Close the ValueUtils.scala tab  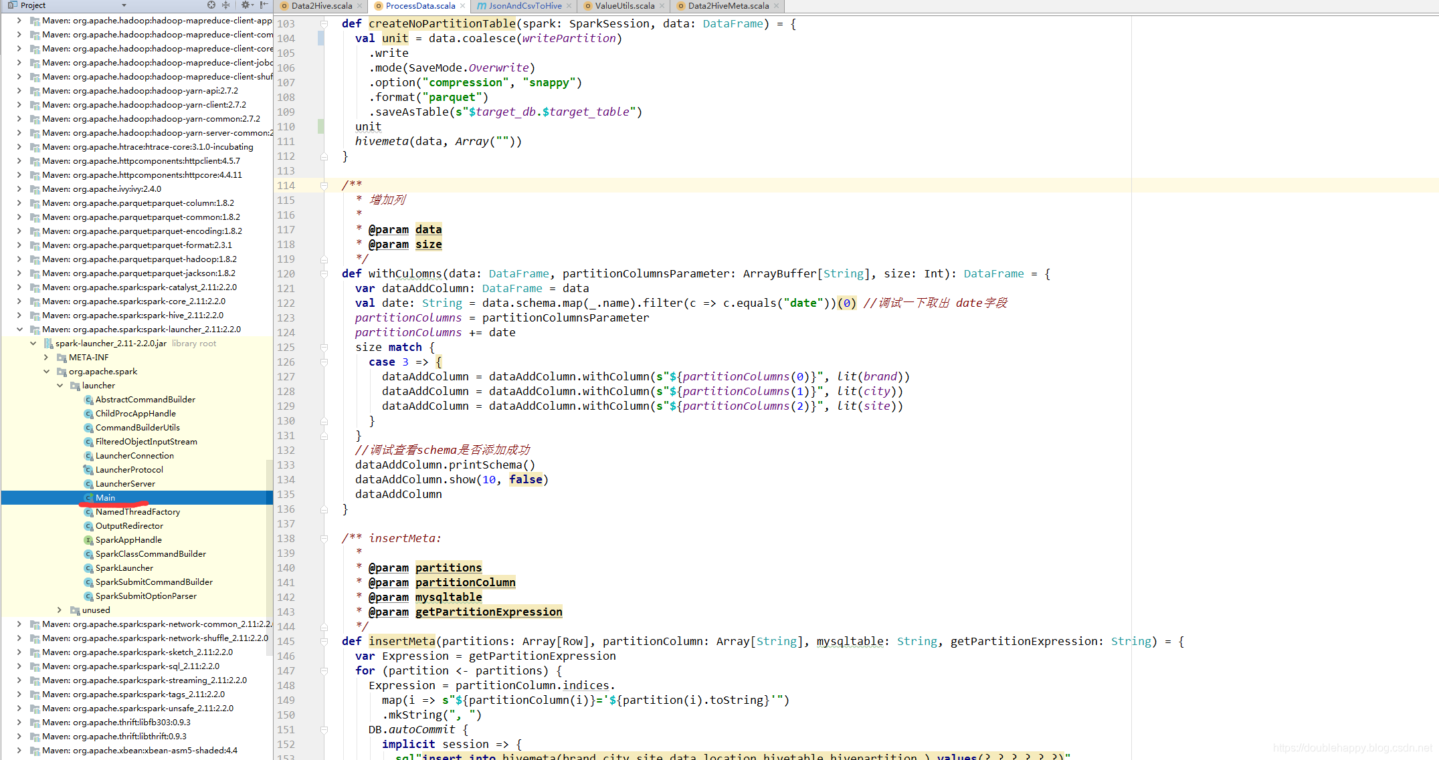coord(662,6)
